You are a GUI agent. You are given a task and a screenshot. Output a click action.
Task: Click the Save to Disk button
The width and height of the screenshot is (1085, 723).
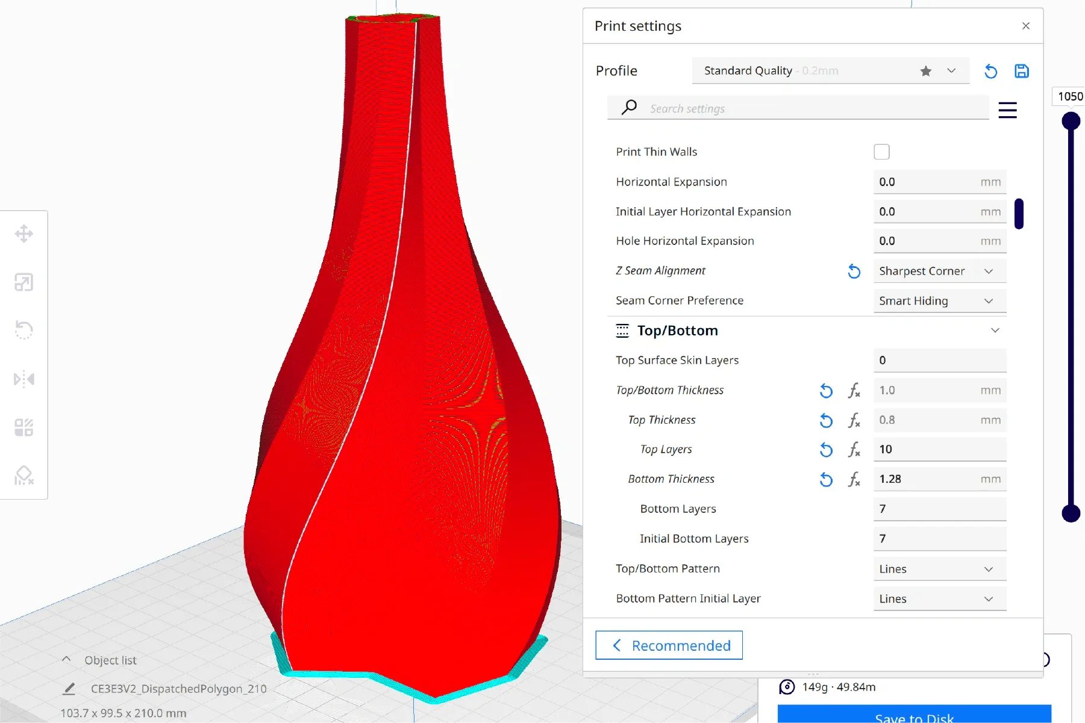(x=914, y=716)
